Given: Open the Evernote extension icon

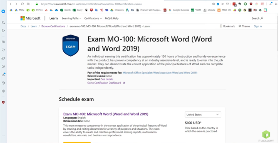Looking at the screenshot, I should [x=239, y=4].
